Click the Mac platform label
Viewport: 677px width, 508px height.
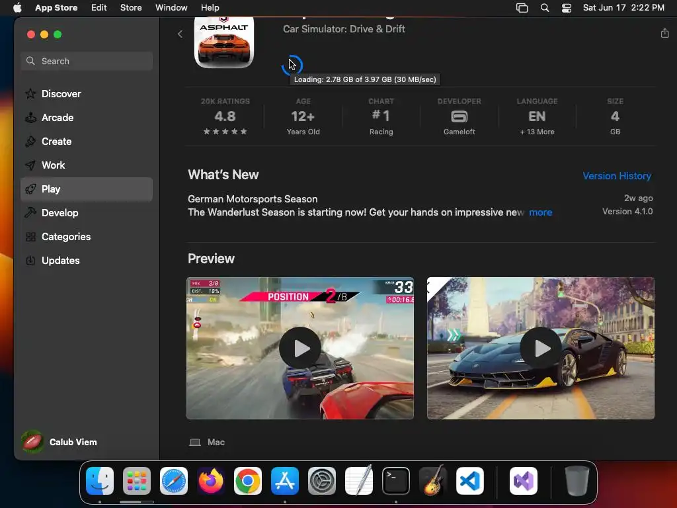click(216, 442)
